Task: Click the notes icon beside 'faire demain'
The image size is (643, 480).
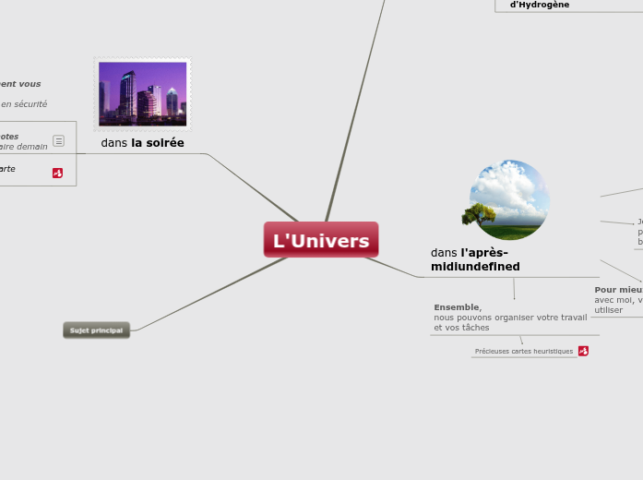Action: click(x=58, y=141)
